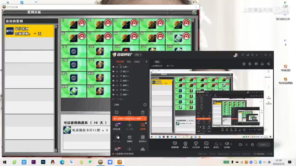
Task: Click day 10 reward cell in calendar
Action: [x=178, y=38]
